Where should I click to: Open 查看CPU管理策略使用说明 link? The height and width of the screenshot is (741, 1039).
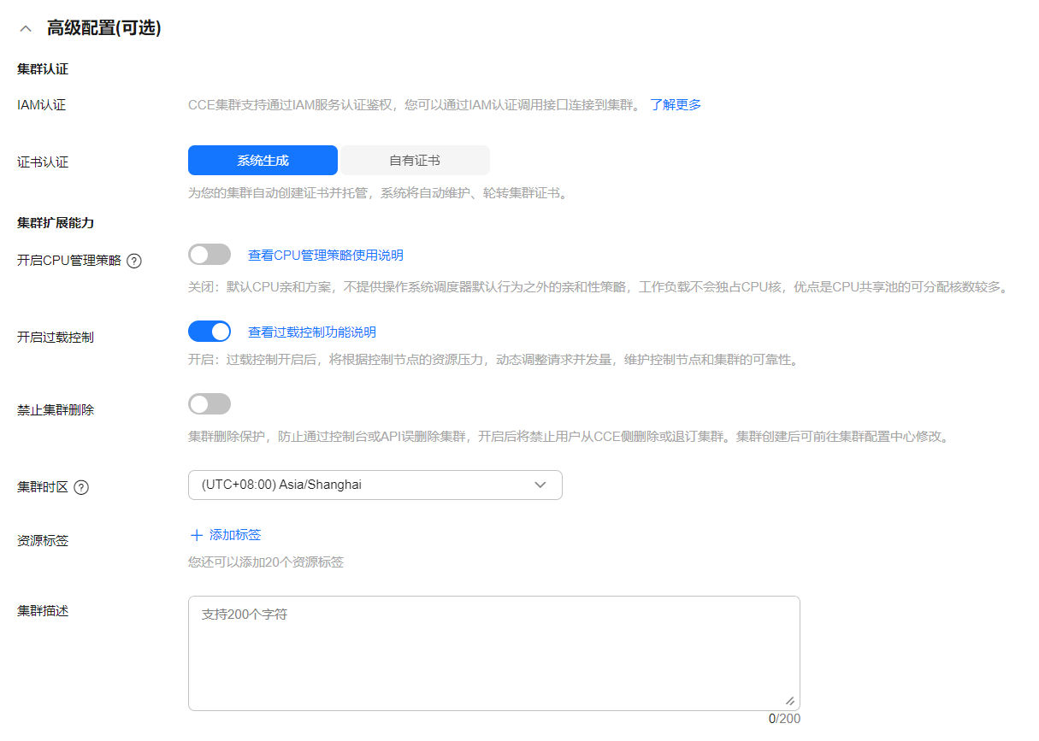click(x=326, y=255)
